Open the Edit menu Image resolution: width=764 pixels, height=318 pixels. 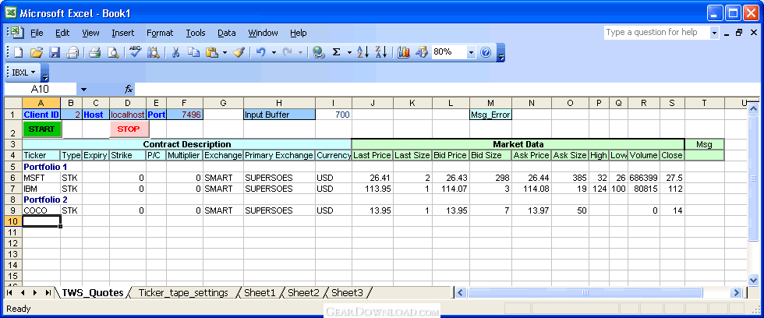coord(62,33)
